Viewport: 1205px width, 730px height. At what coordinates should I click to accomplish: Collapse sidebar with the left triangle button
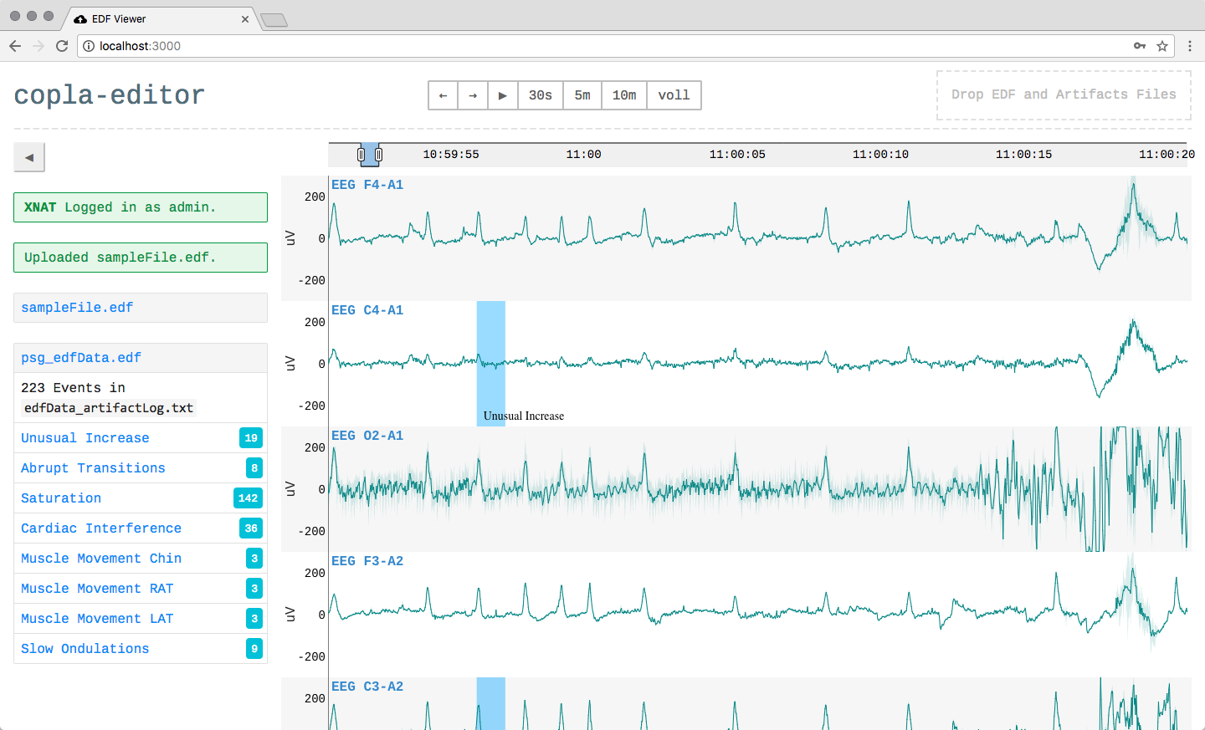(x=29, y=157)
